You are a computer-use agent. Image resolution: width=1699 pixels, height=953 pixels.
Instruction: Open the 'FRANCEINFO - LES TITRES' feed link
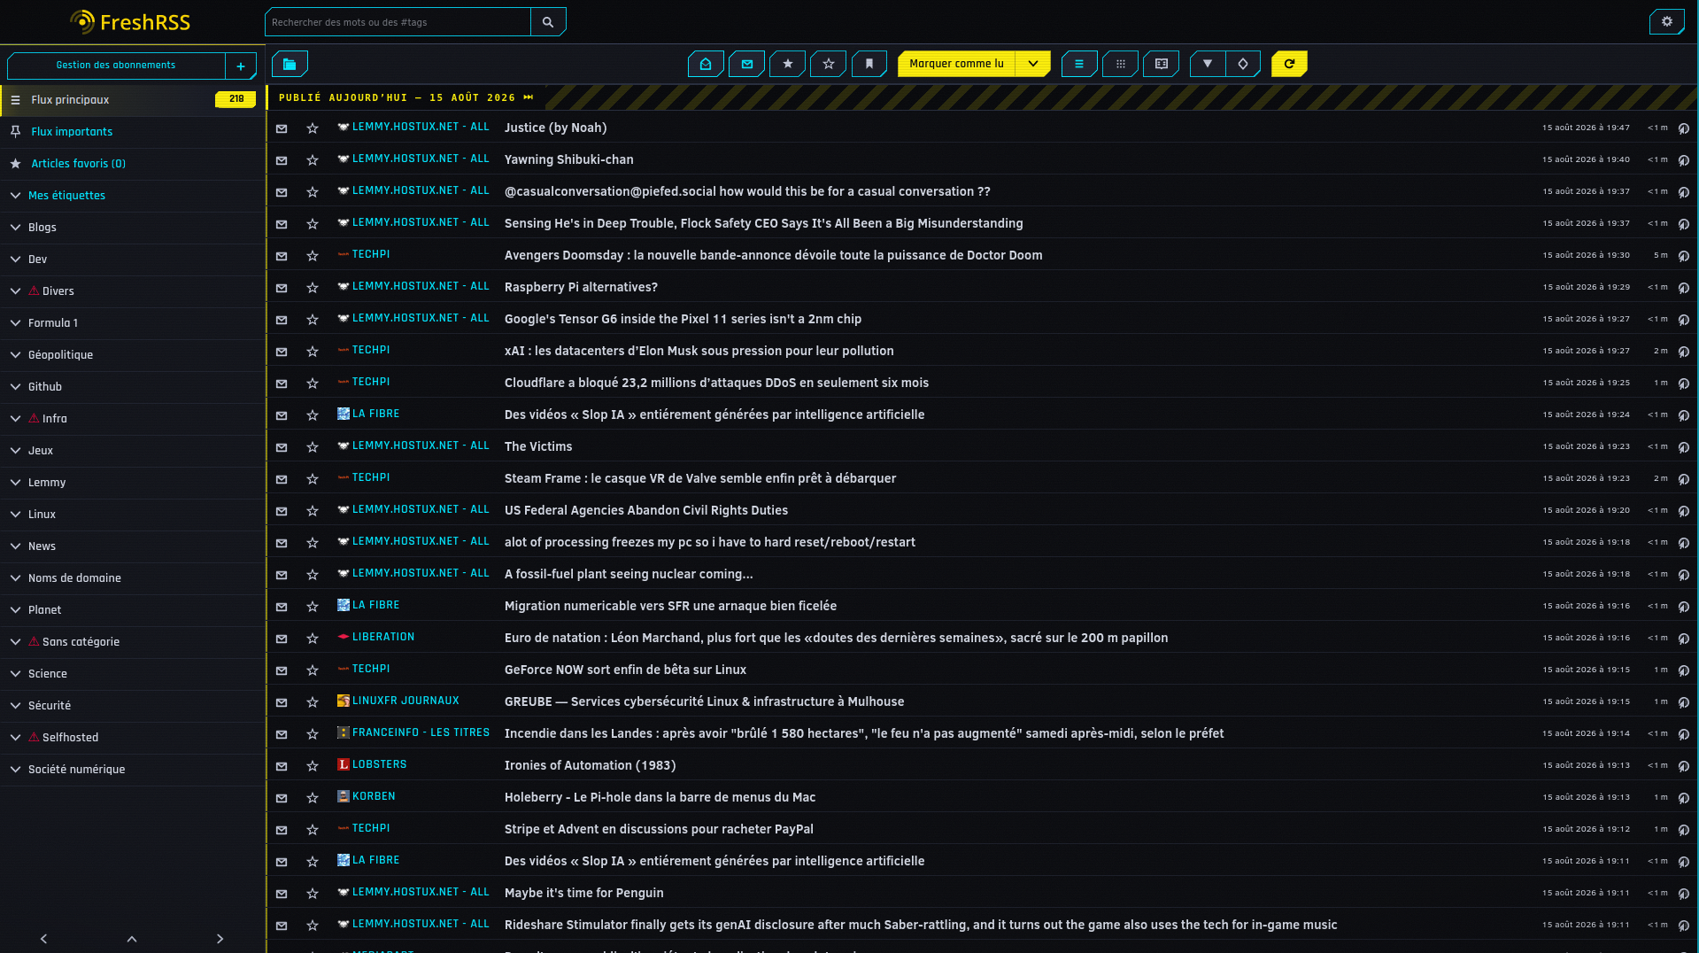click(421, 732)
